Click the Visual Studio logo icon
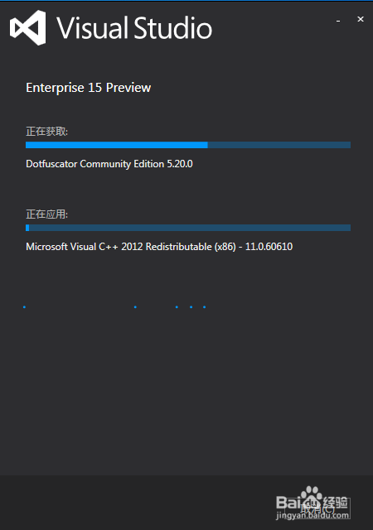The width and height of the screenshot is (373, 530). click(x=27, y=27)
